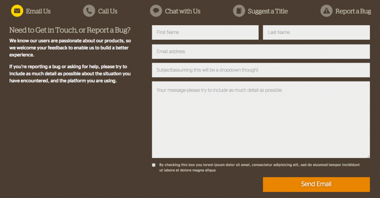Screen dimensions: 380x198
Task: Click the book icon for Suggest a Title
Action: [x=239, y=11]
